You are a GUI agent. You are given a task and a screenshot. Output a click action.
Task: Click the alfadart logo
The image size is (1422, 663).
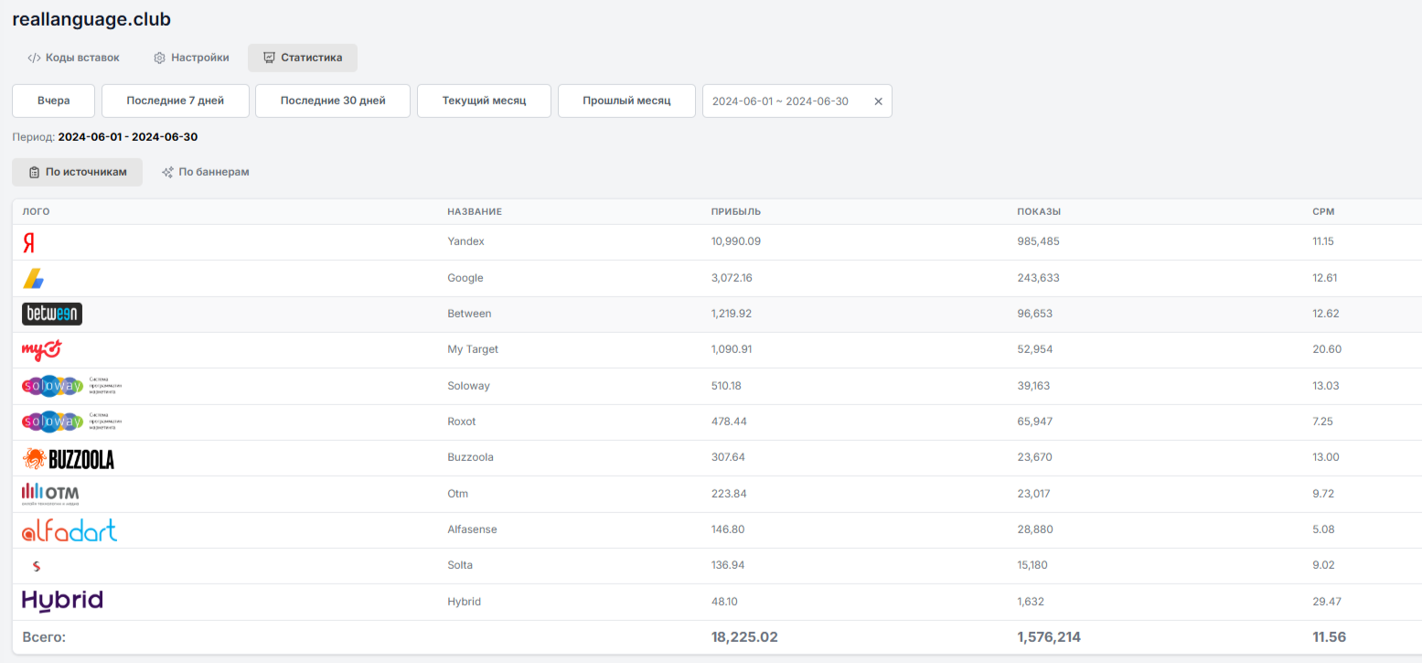tap(69, 530)
